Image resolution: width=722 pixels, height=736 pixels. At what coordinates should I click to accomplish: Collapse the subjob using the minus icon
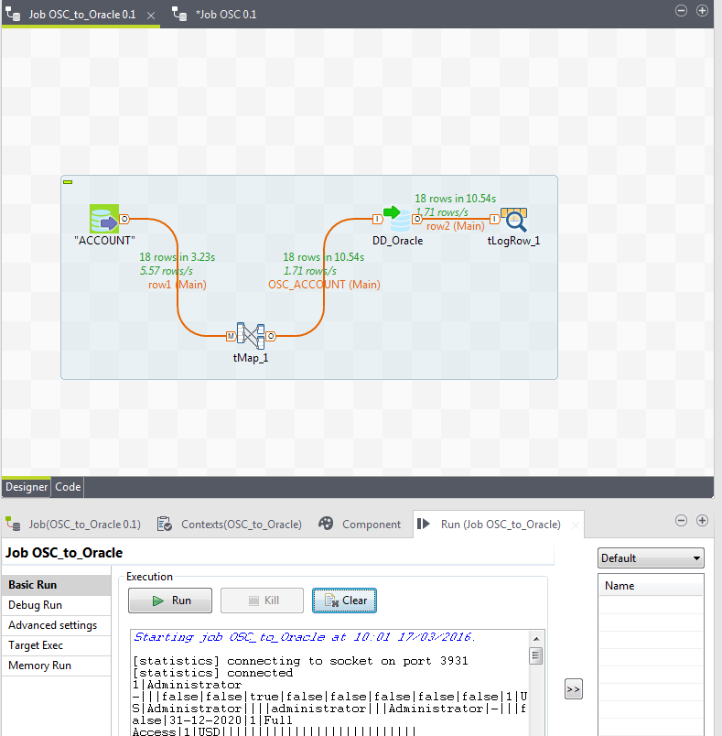pyautogui.click(x=68, y=182)
